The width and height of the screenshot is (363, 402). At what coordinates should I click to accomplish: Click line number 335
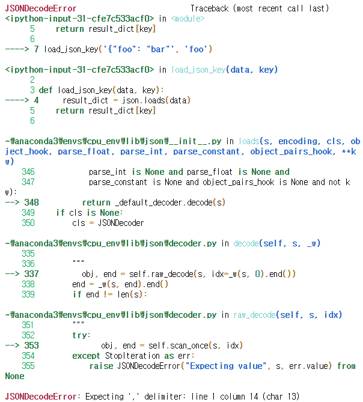click(28, 254)
